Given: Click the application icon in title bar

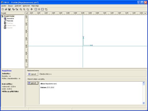Looking at the screenshot, I should pyautogui.click(x=2, y=2).
